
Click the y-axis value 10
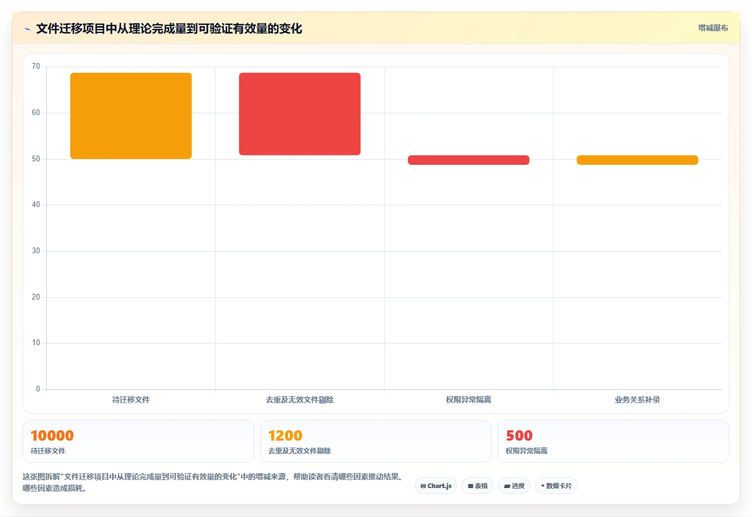tap(36, 343)
